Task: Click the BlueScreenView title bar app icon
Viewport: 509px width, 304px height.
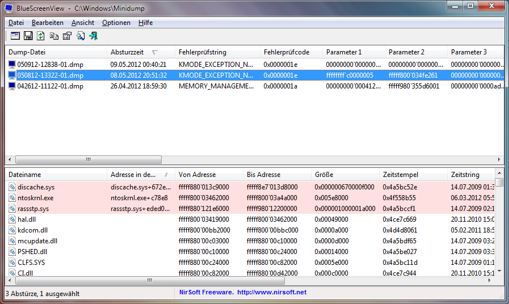Action: point(9,8)
